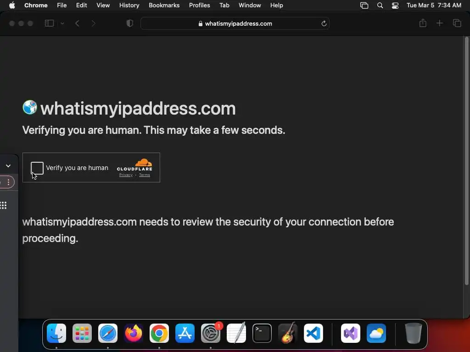
Task: Open System Settings from the Dock
Action: [211, 333]
